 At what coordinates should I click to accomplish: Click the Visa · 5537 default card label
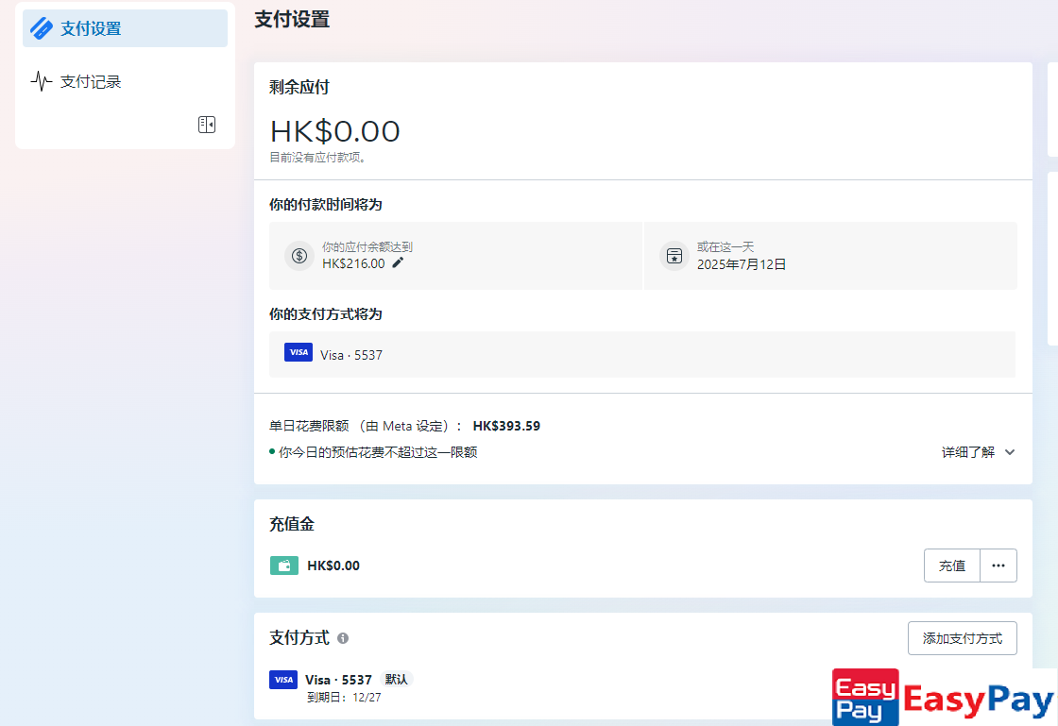point(339,680)
